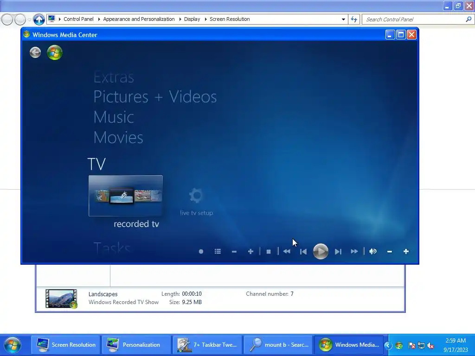Click the Length value 00:00:10
This screenshot has height=356, width=475.
pos(192,294)
